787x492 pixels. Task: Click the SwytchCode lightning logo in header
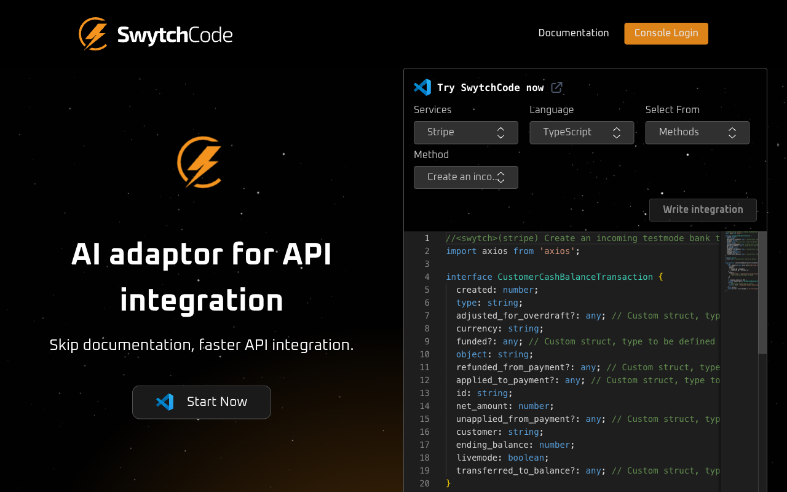click(x=93, y=34)
